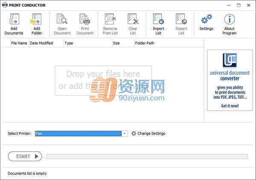
Task: Click the print progress bar
Action: click(x=147, y=156)
